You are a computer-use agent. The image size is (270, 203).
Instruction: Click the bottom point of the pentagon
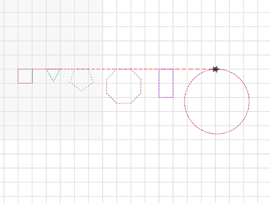click(82, 91)
